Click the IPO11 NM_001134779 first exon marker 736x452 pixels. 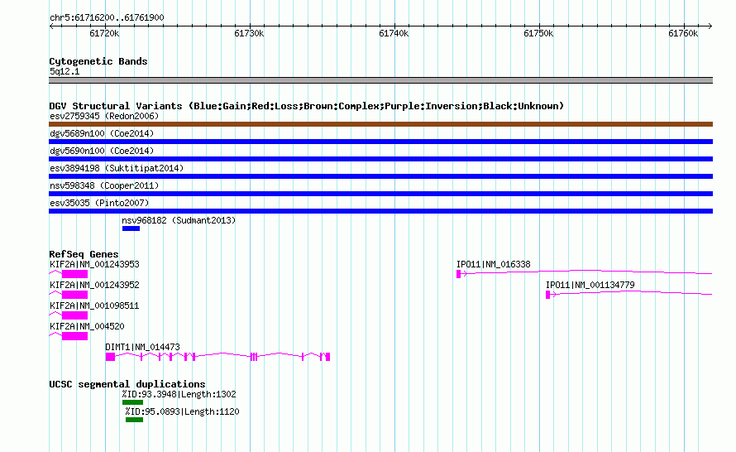(547, 295)
